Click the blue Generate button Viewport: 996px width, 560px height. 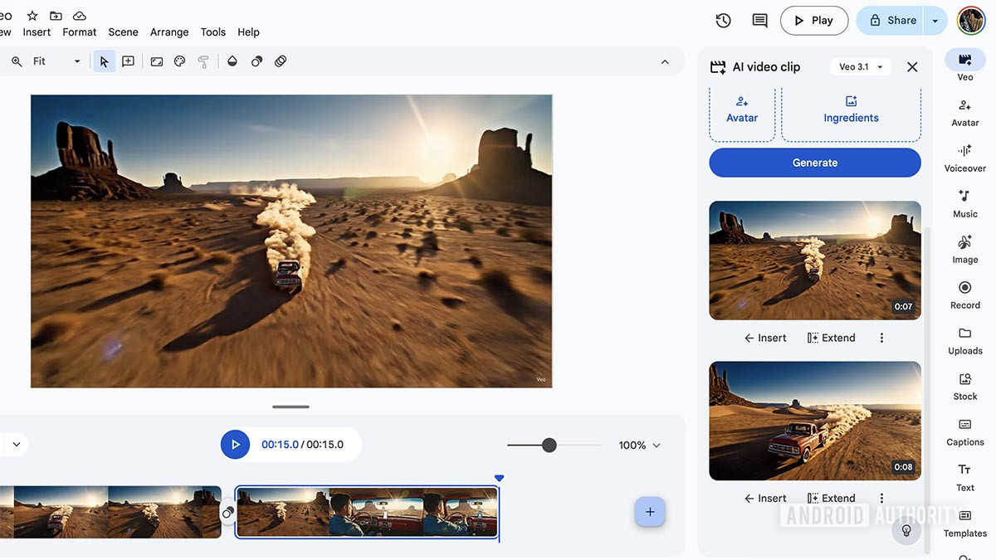[815, 163]
